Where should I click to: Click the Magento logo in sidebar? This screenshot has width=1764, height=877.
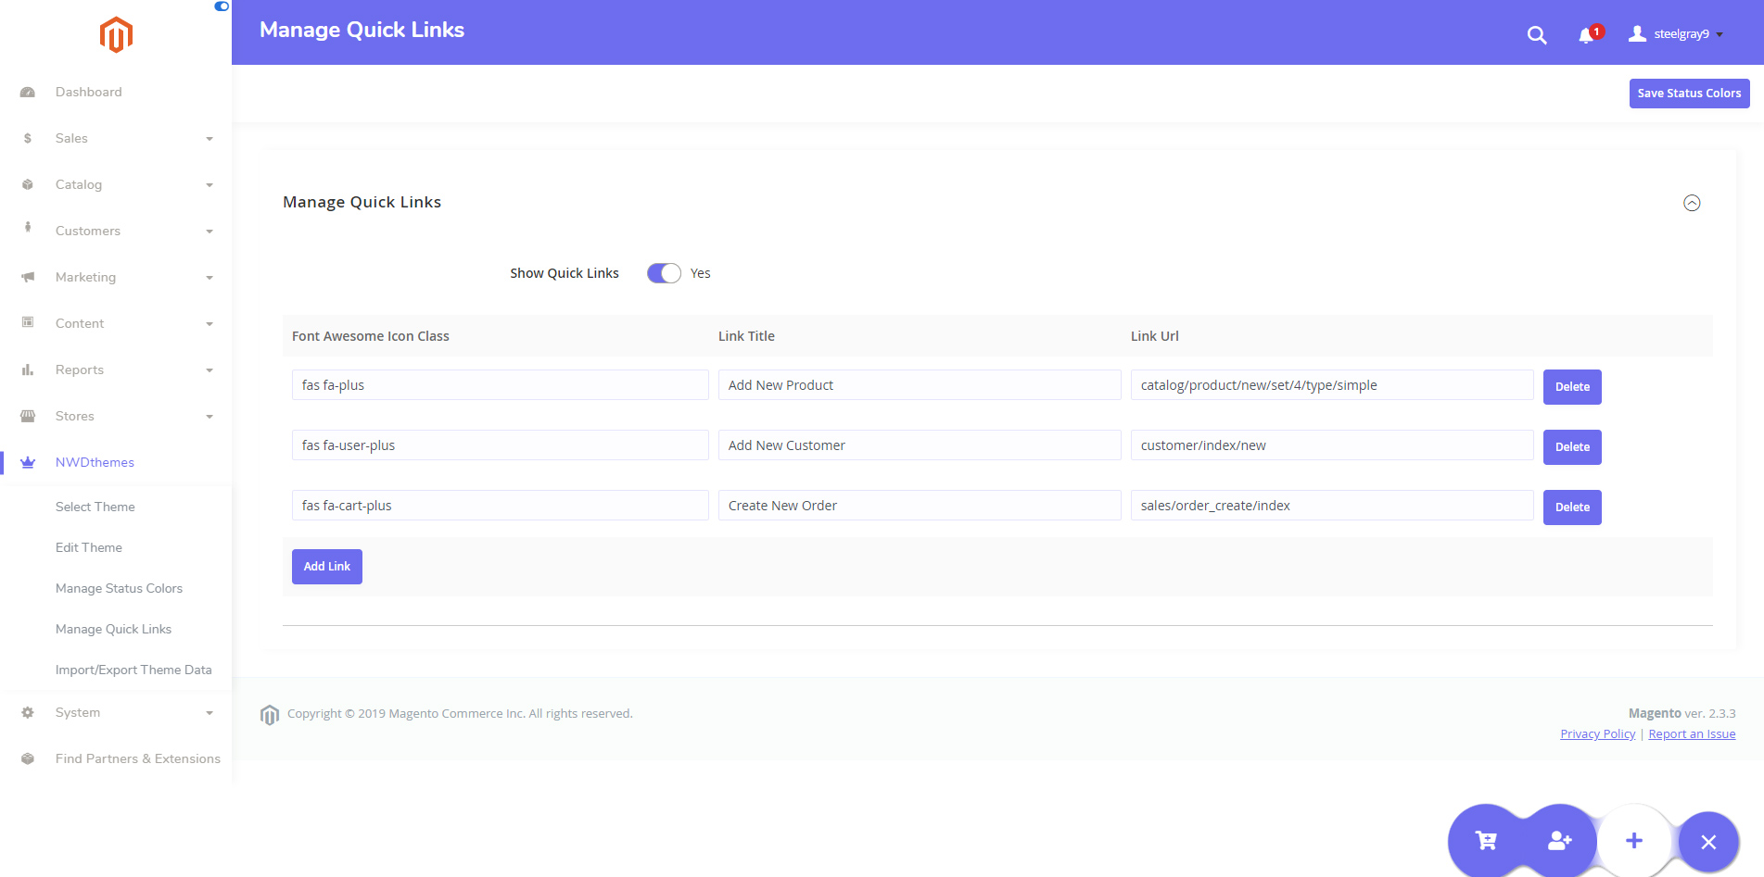tap(116, 35)
